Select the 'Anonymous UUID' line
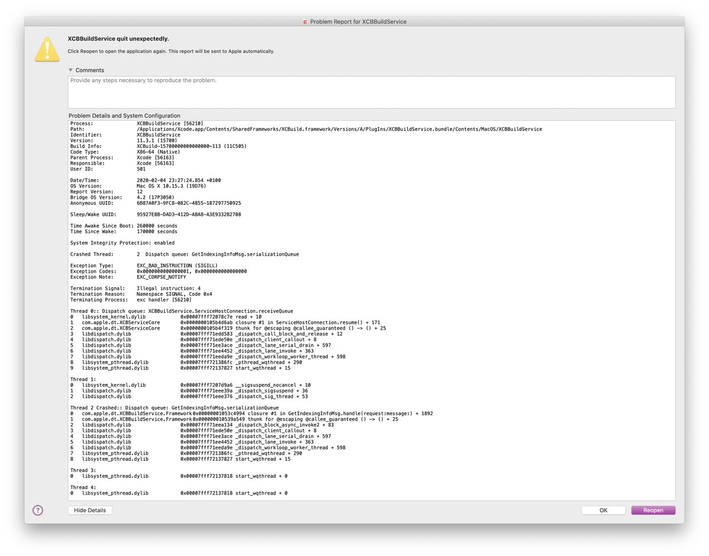709x556 pixels. [155, 203]
